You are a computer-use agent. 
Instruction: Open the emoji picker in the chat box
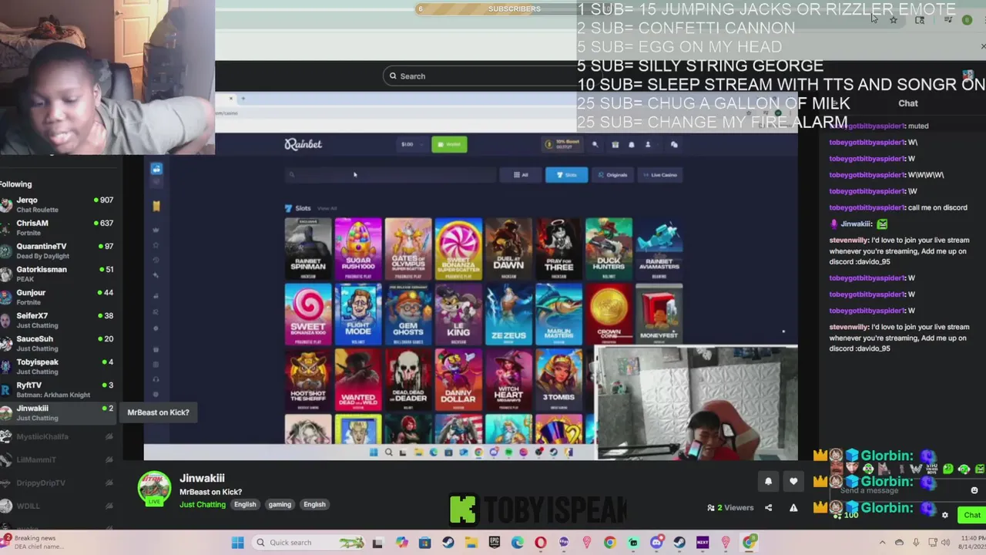point(974,490)
